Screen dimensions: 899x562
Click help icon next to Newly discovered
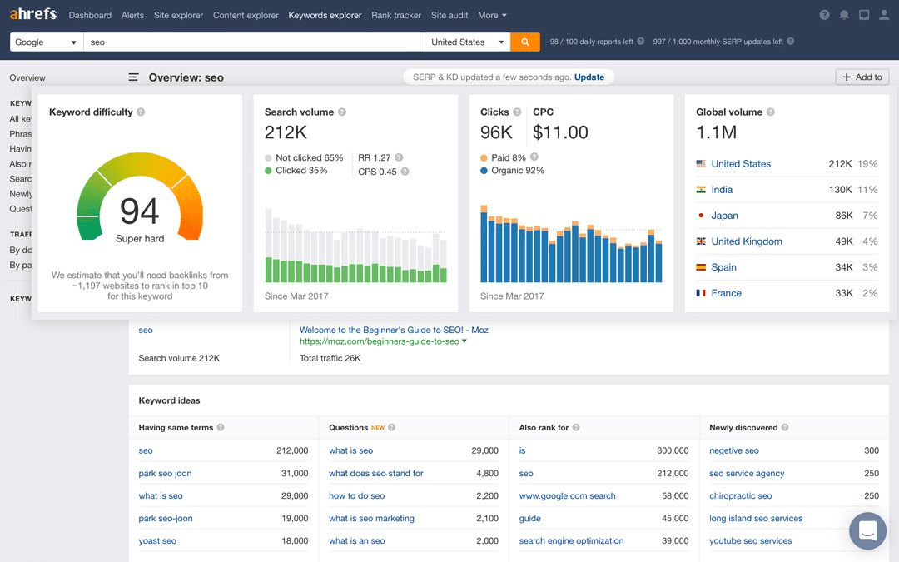point(785,427)
